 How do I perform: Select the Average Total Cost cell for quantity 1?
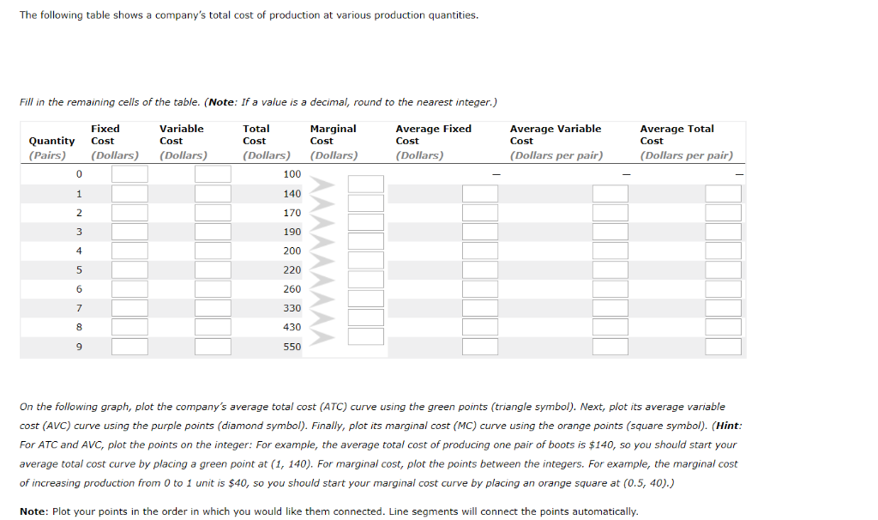[723, 193]
